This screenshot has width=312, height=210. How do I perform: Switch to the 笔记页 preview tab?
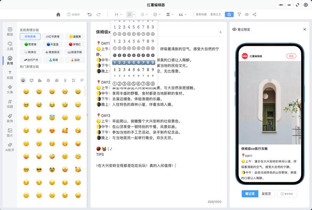250,194
